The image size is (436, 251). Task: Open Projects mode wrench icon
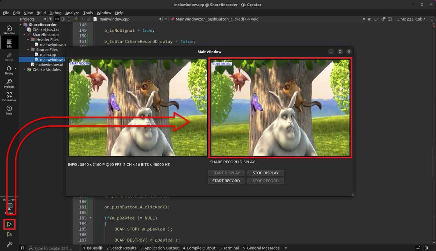click(x=9, y=83)
